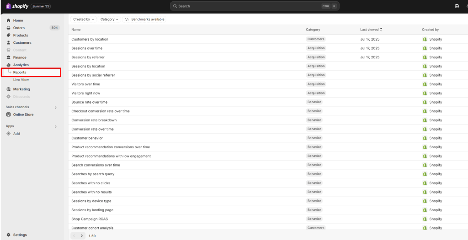This screenshot has width=468, height=240.
Task: Open Searches with no results report
Action: click(x=91, y=192)
